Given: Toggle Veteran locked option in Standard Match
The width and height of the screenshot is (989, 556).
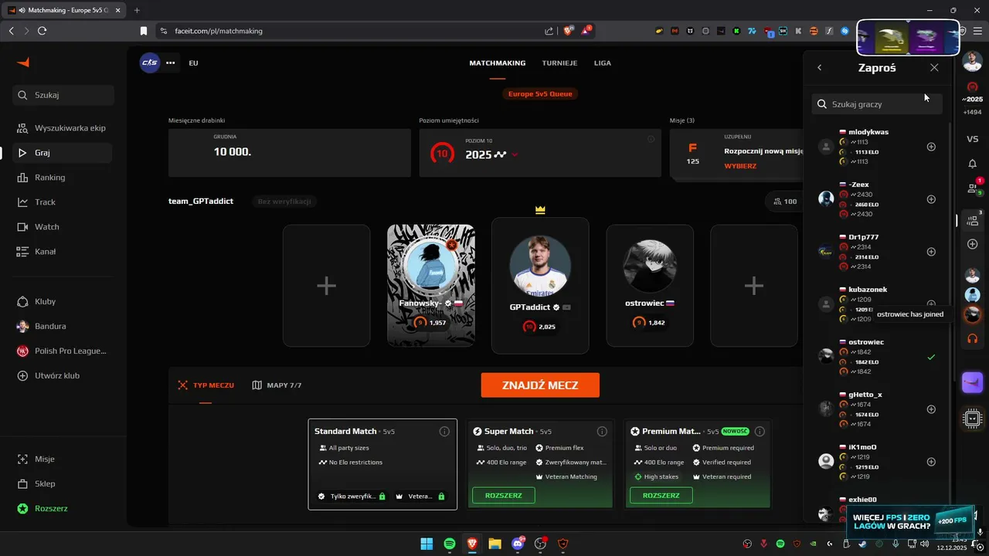Looking at the screenshot, I should (x=420, y=496).
